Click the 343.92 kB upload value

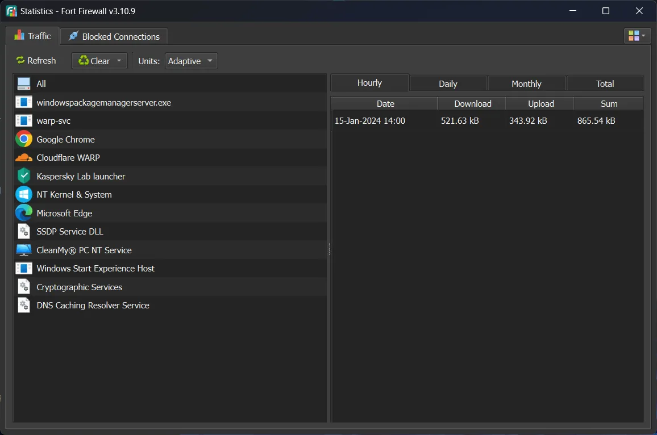tap(528, 120)
